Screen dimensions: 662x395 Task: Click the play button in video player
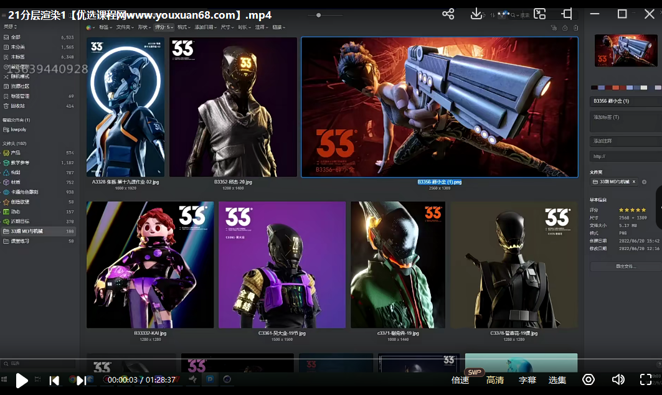click(x=22, y=380)
